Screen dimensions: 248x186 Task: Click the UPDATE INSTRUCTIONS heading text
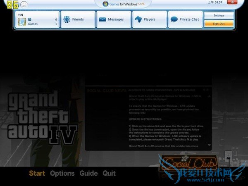tap(145, 119)
